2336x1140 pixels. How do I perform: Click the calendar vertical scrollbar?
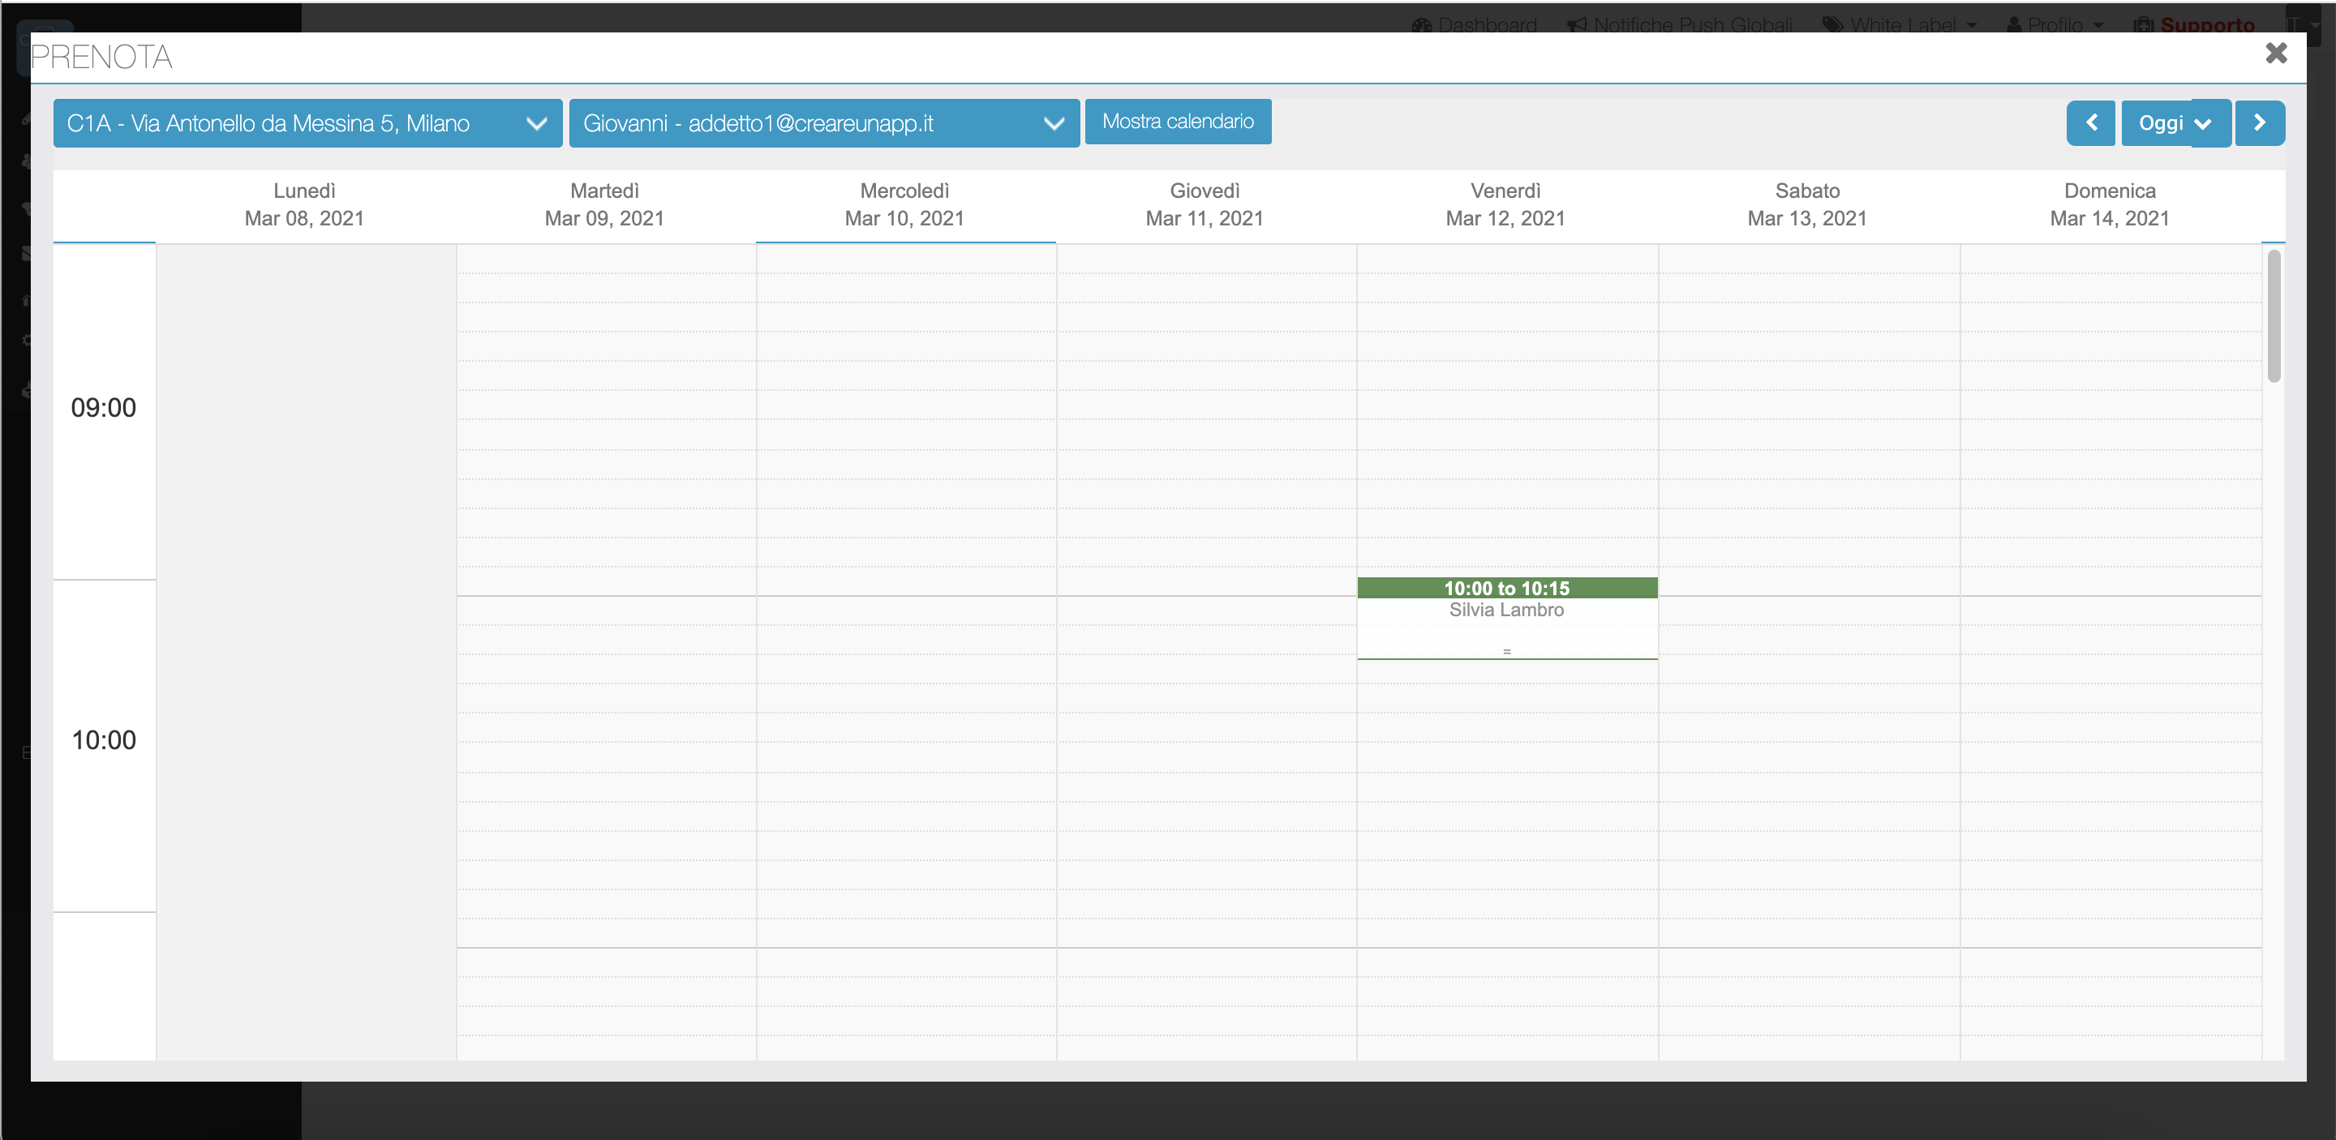[x=2274, y=316]
